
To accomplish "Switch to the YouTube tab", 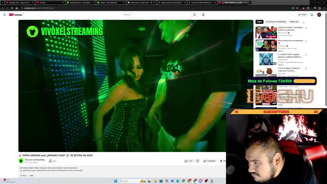I will coord(50,3).
